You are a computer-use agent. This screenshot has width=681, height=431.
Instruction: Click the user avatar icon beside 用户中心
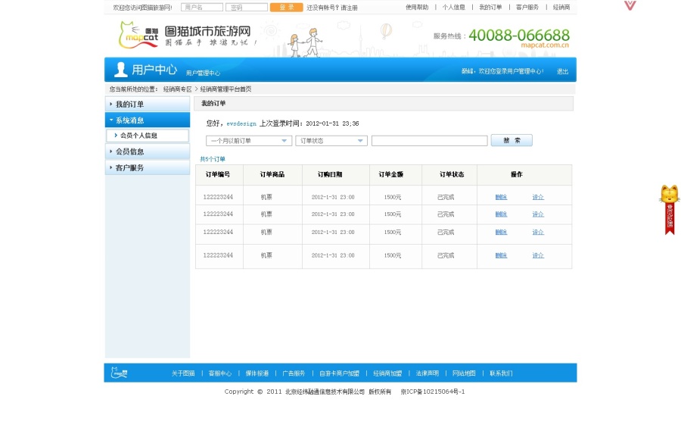click(x=120, y=70)
